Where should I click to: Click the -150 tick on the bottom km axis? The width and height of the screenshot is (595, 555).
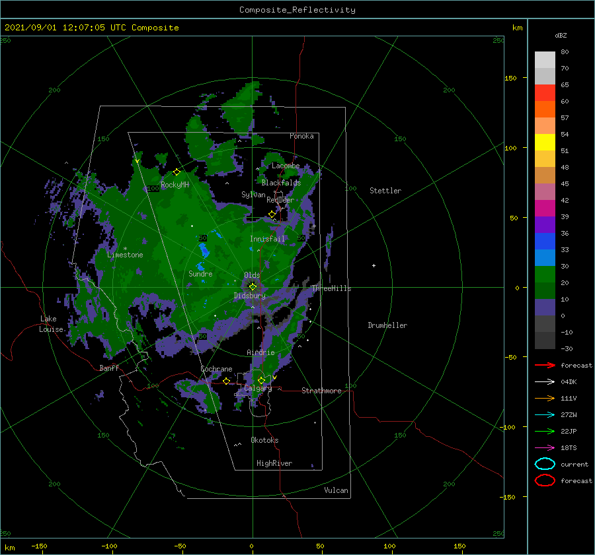[39, 546]
